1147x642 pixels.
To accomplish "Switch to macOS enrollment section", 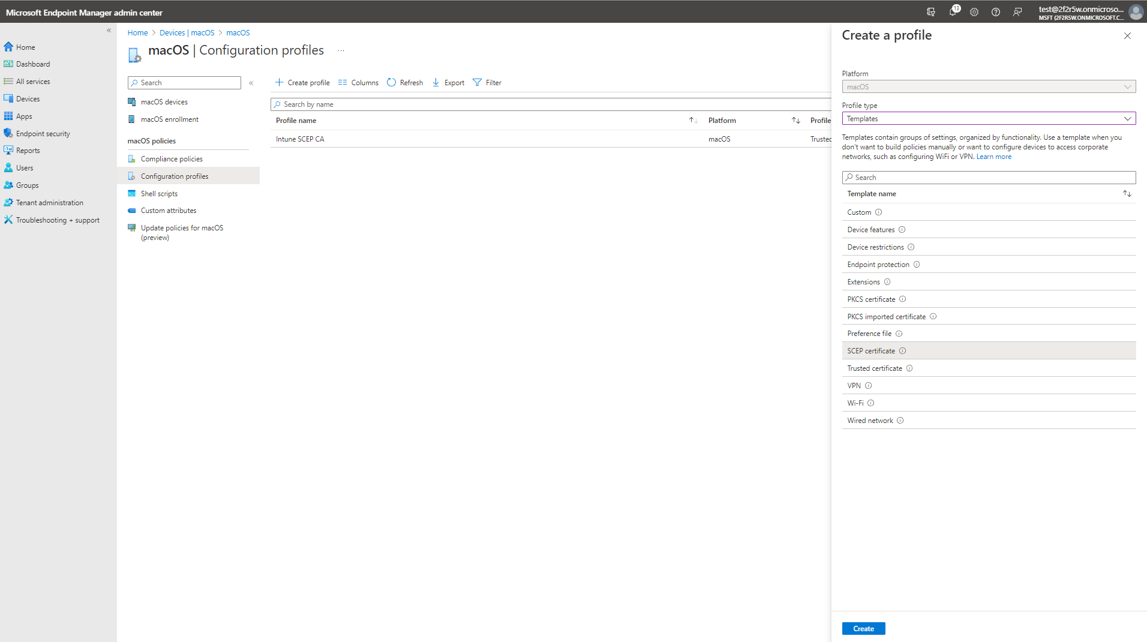I will pos(169,119).
